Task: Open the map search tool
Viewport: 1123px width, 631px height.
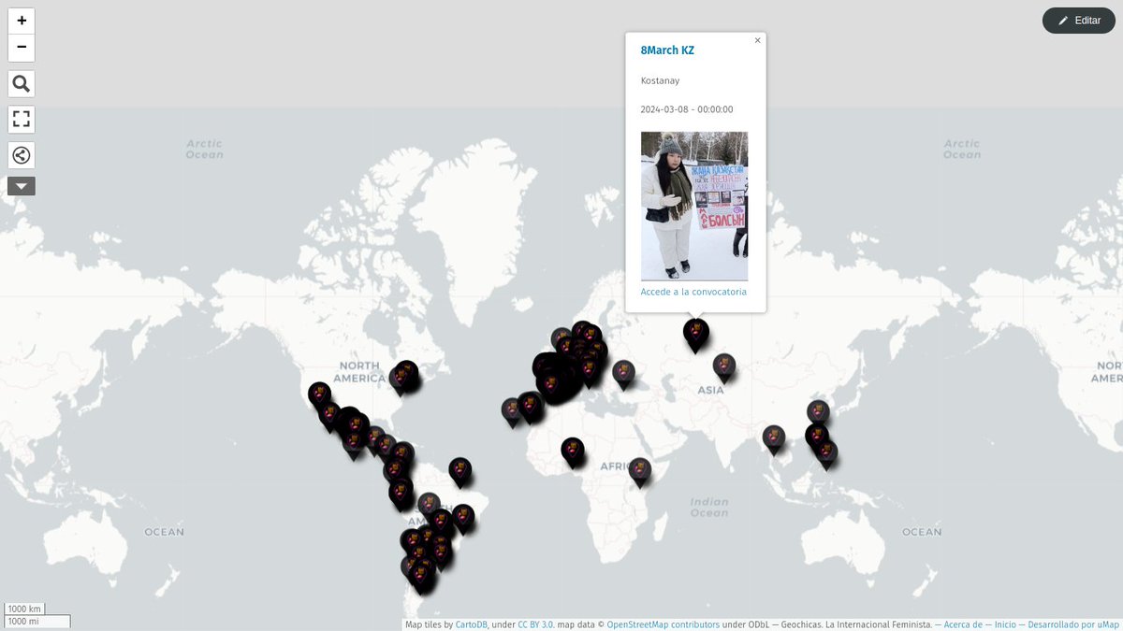Action: pos(21,83)
